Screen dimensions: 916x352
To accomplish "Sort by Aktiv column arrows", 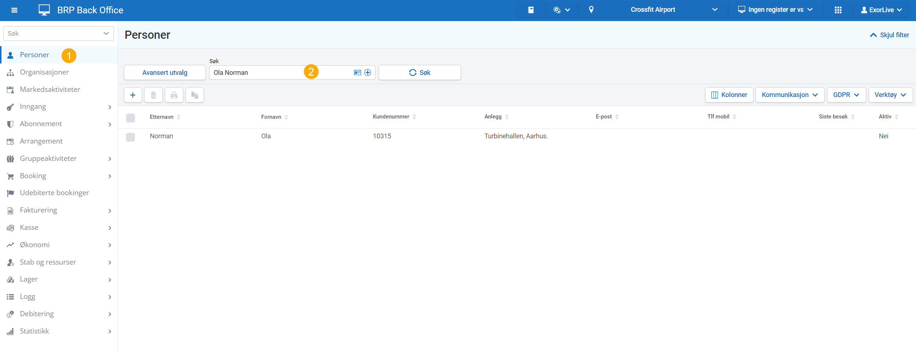I will [896, 117].
